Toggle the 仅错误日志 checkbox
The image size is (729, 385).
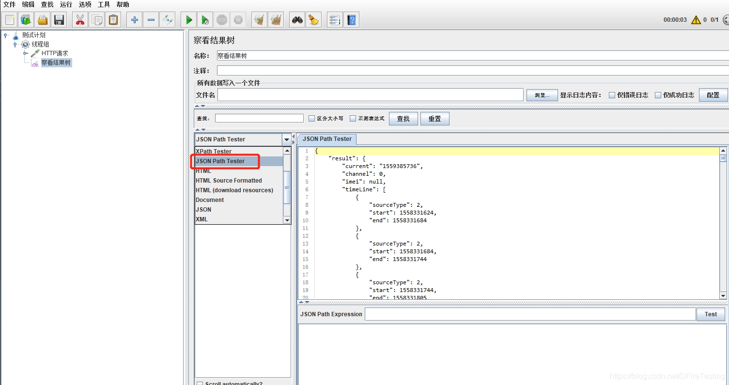tap(612, 95)
